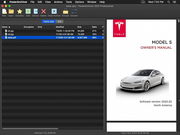Click the 18% ratio value
This screenshot has height=135, width=180.
click(94, 34)
